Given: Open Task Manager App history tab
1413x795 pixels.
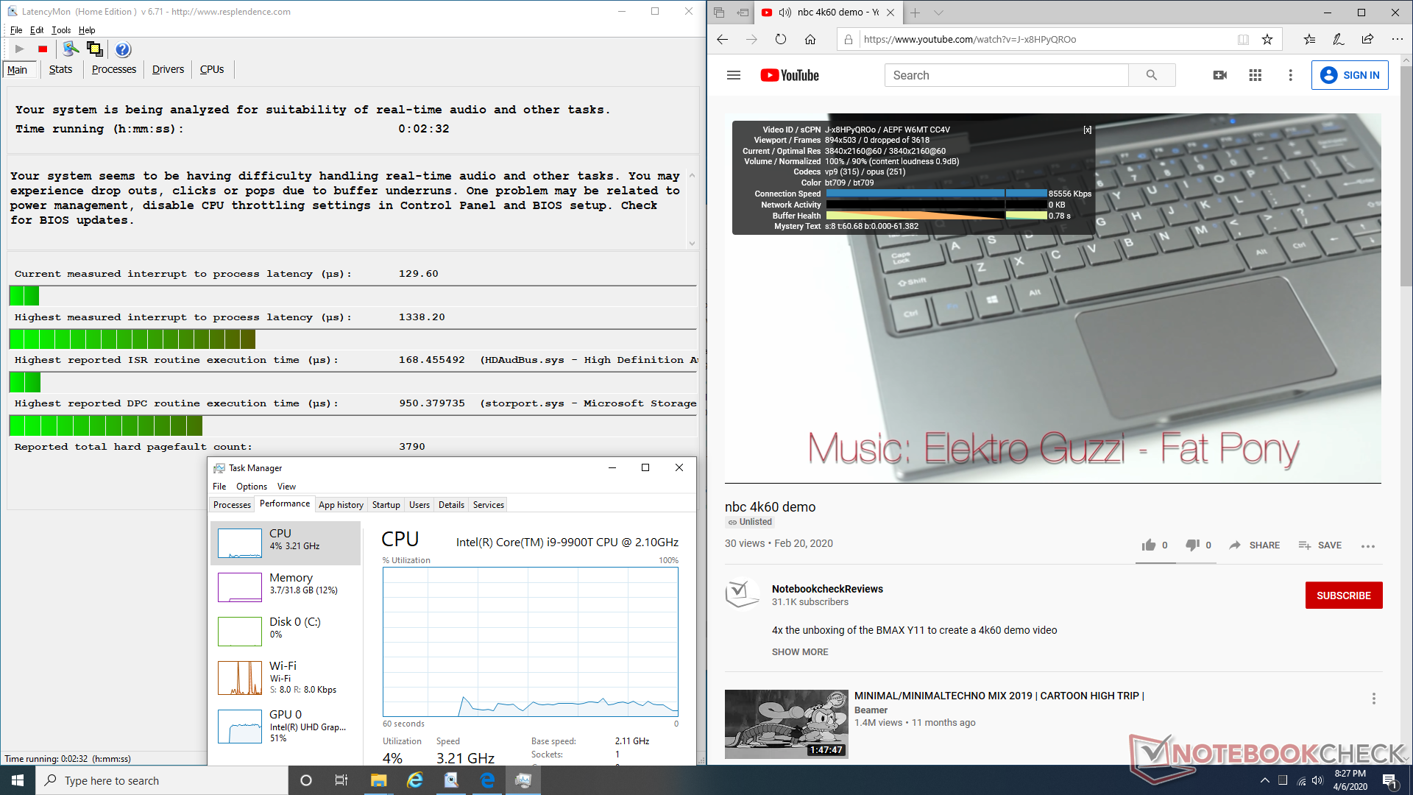Looking at the screenshot, I should tap(341, 505).
